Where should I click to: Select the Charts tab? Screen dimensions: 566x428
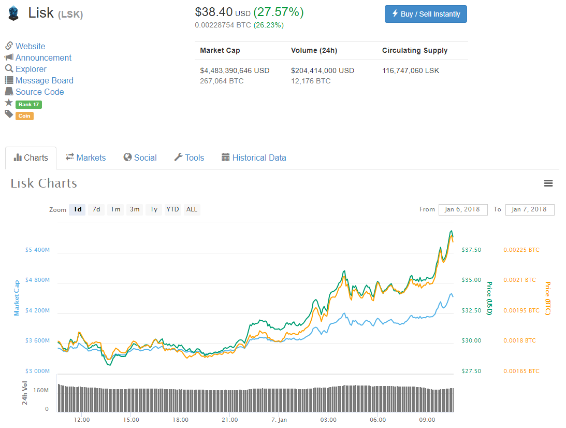click(31, 158)
